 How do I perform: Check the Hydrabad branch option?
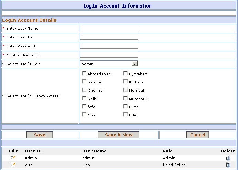click(x=126, y=73)
